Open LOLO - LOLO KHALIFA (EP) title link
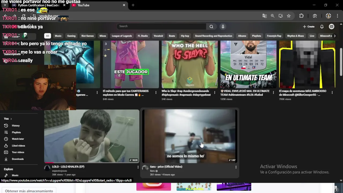 (x=68, y=167)
